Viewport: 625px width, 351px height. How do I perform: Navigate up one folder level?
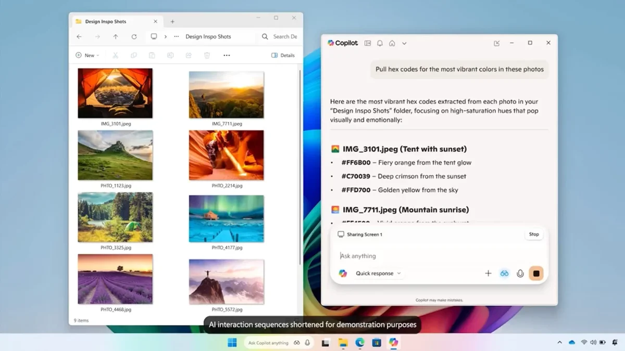(x=116, y=37)
